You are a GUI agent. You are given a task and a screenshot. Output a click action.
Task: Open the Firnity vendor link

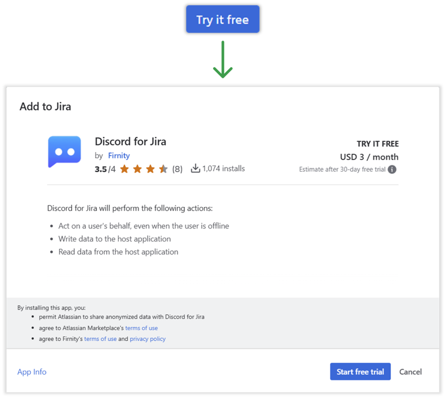pos(119,156)
